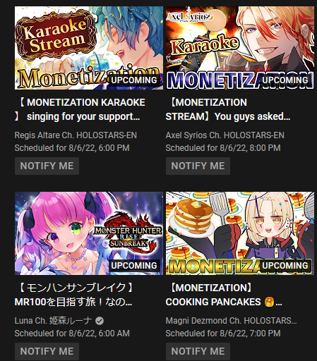The width and height of the screenshot is (317, 361).
Task: Click Notify Me for Luna's Monster Hunter stream
Action: pyautogui.click(x=47, y=351)
